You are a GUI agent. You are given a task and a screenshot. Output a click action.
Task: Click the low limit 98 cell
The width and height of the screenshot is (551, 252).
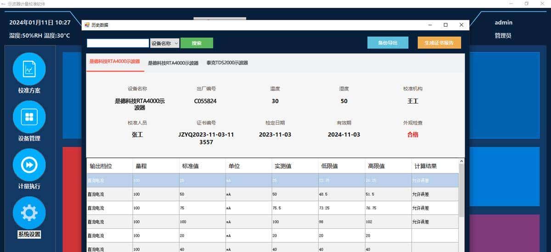coord(341,222)
